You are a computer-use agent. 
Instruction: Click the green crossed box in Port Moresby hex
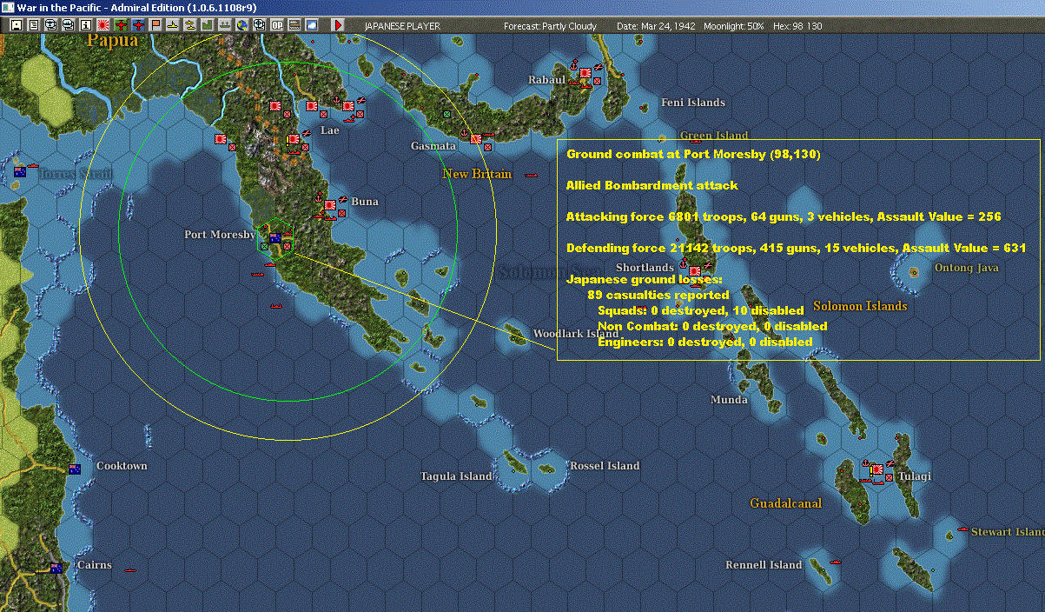pyautogui.click(x=265, y=246)
